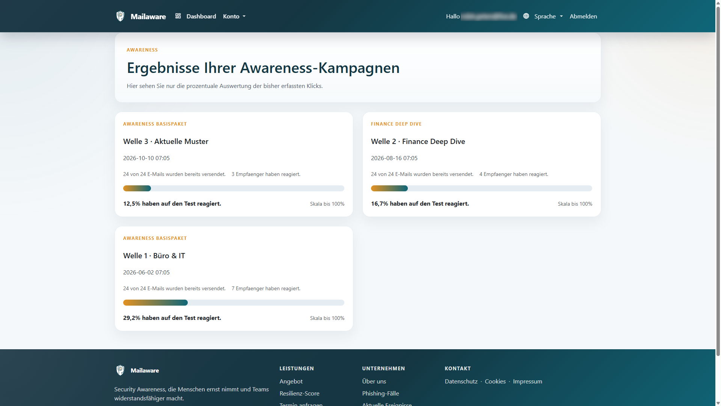
Task: Open the Dashboard nav item
Action: tap(201, 16)
